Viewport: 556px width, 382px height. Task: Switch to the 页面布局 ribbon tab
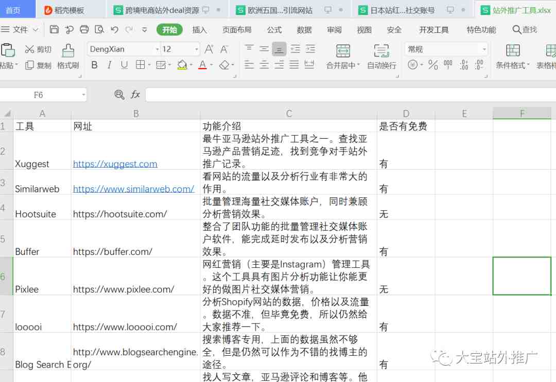click(x=237, y=30)
